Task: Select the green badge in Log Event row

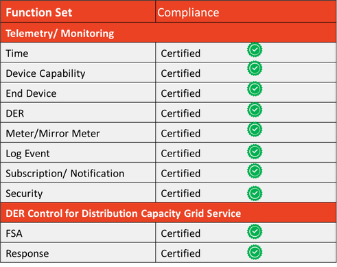Action: coord(255,152)
